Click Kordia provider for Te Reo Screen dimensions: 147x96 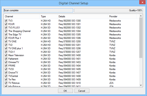[112, 80]
